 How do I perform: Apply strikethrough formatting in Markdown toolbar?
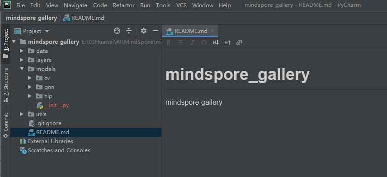click(x=180, y=42)
